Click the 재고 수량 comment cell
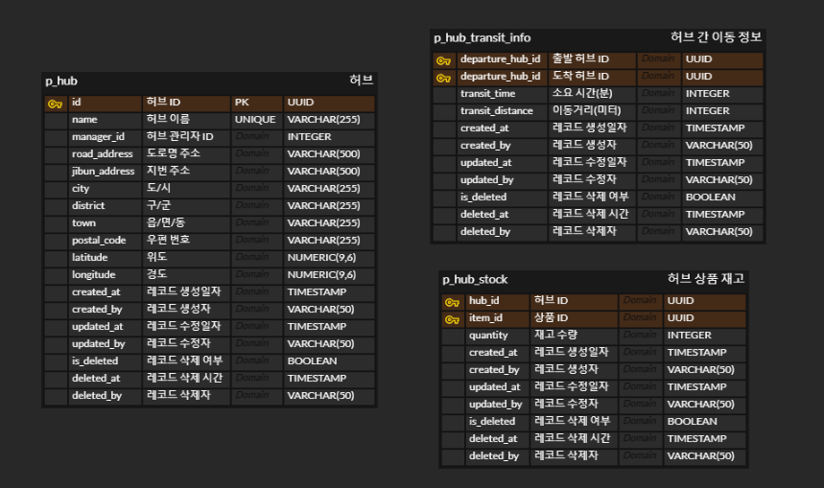This screenshot has width=824, height=488. (574, 336)
